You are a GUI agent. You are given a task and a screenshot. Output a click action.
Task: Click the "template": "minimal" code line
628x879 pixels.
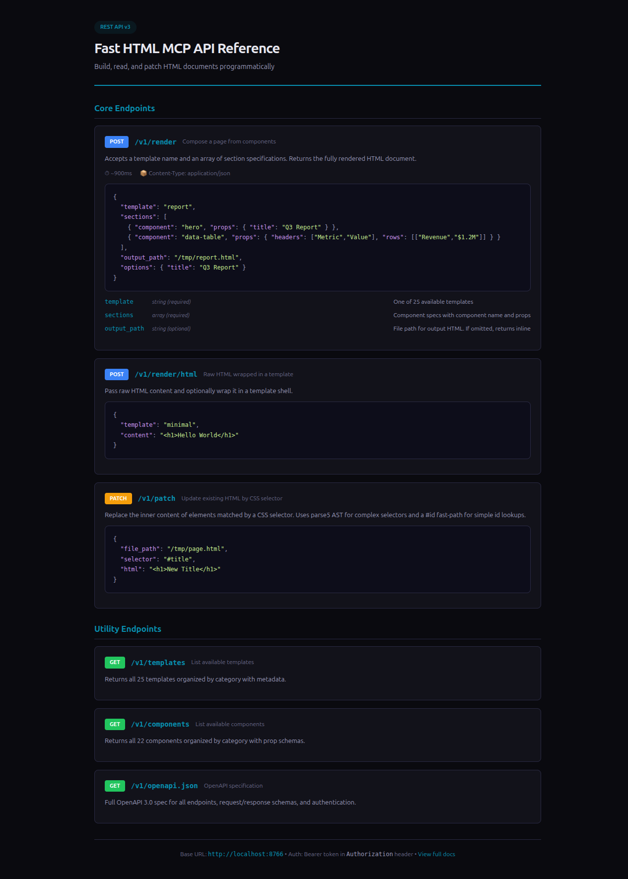(x=159, y=425)
